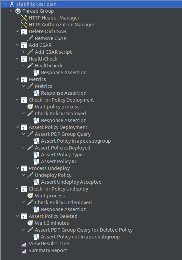Click the Check Policy Deployed pipette icon
This screenshot has width=182, height=260.
click(30, 114)
